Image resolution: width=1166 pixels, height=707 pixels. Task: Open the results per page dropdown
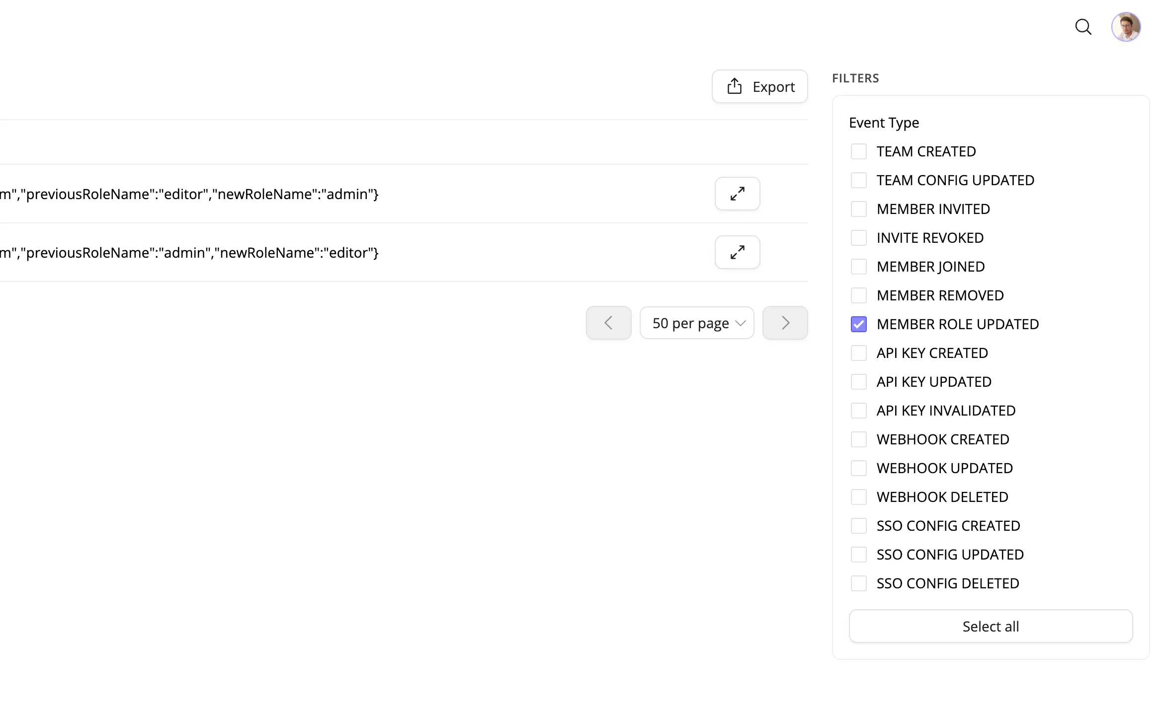coord(697,323)
